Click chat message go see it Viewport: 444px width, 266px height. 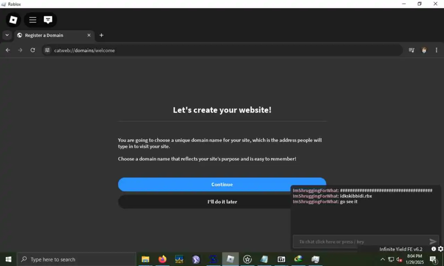(x=349, y=202)
